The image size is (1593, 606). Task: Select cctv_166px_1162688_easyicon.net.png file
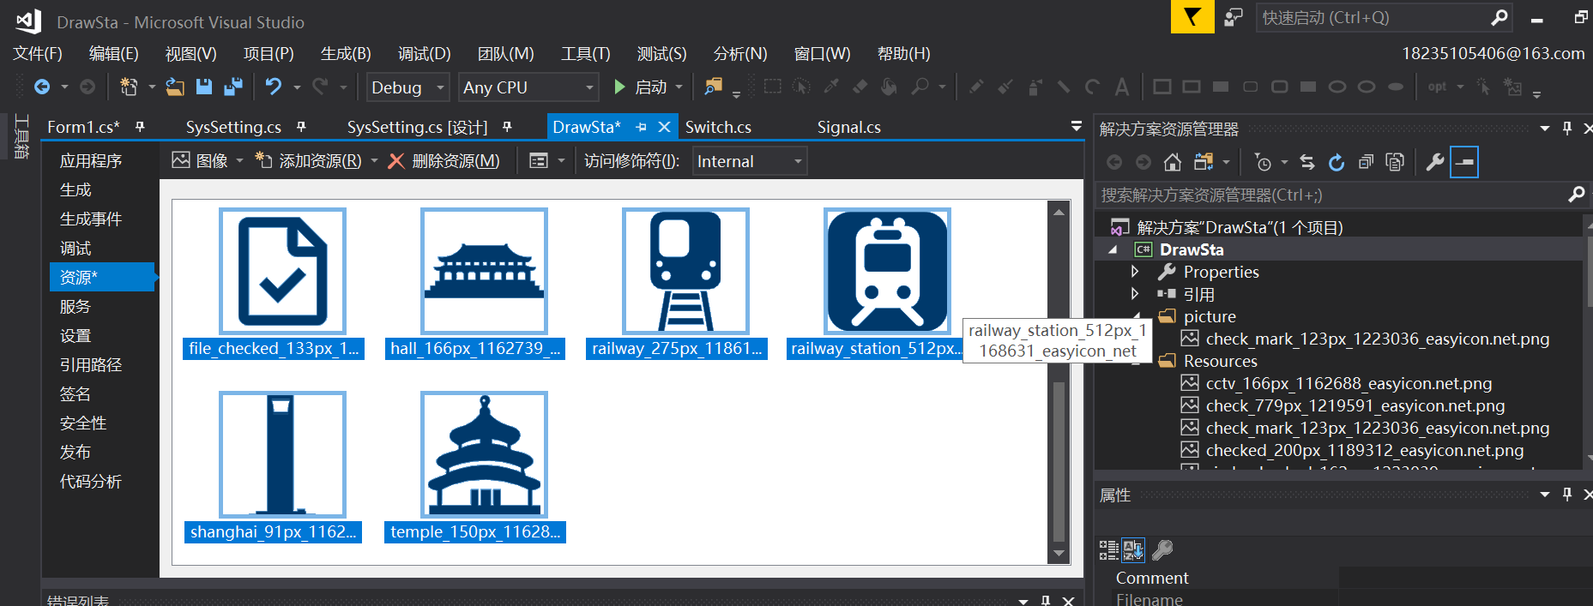click(1349, 383)
